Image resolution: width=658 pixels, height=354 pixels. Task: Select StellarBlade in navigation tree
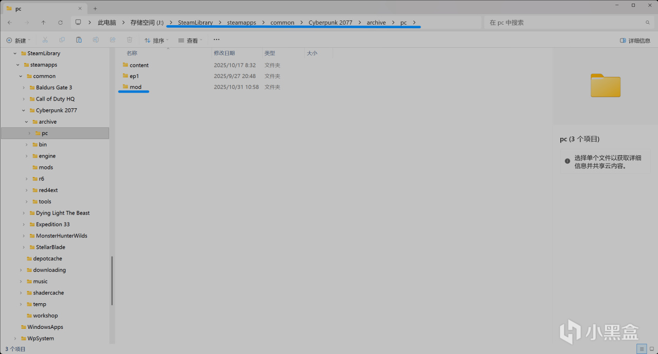click(50, 247)
